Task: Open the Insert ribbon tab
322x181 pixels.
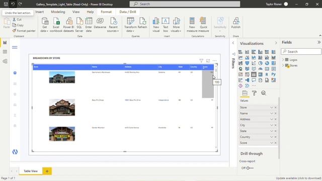Action: (x=39, y=12)
